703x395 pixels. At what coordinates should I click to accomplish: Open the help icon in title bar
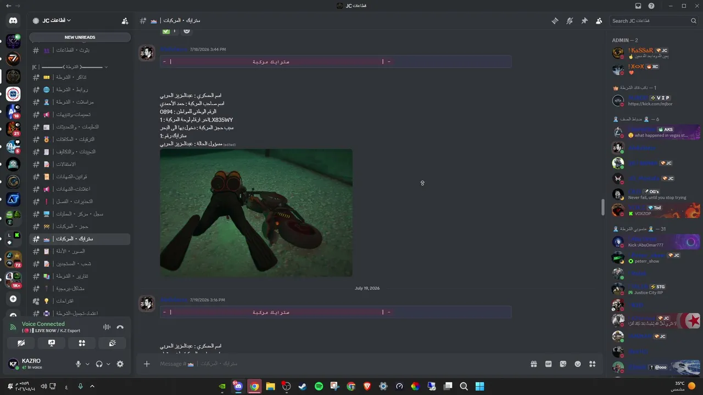coord(651,5)
